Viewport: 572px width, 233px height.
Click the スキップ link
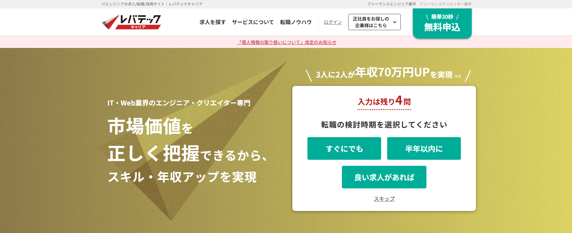pos(384,199)
